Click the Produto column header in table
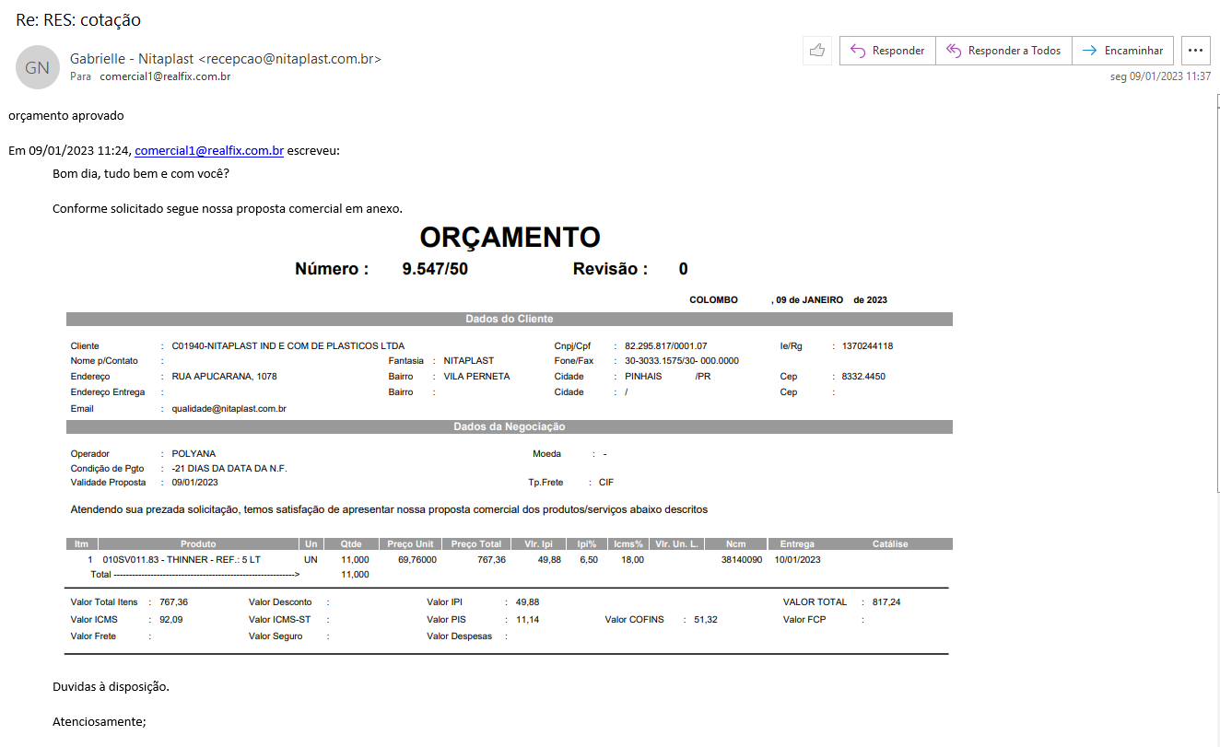Image resolution: width=1220 pixels, height=747 pixels. pyautogui.click(x=198, y=543)
